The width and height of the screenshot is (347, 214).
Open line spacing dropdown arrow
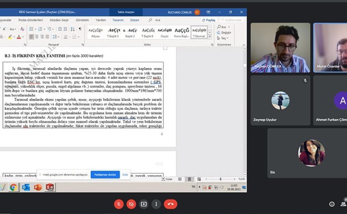(58, 37)
